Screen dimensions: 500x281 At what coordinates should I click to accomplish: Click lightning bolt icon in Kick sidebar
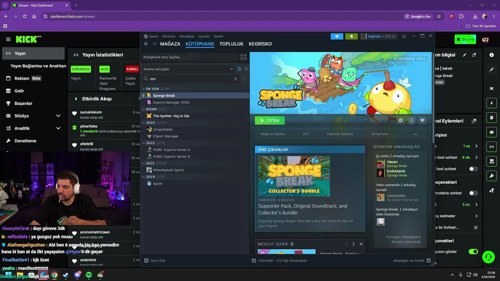click(x=491, y=103)
